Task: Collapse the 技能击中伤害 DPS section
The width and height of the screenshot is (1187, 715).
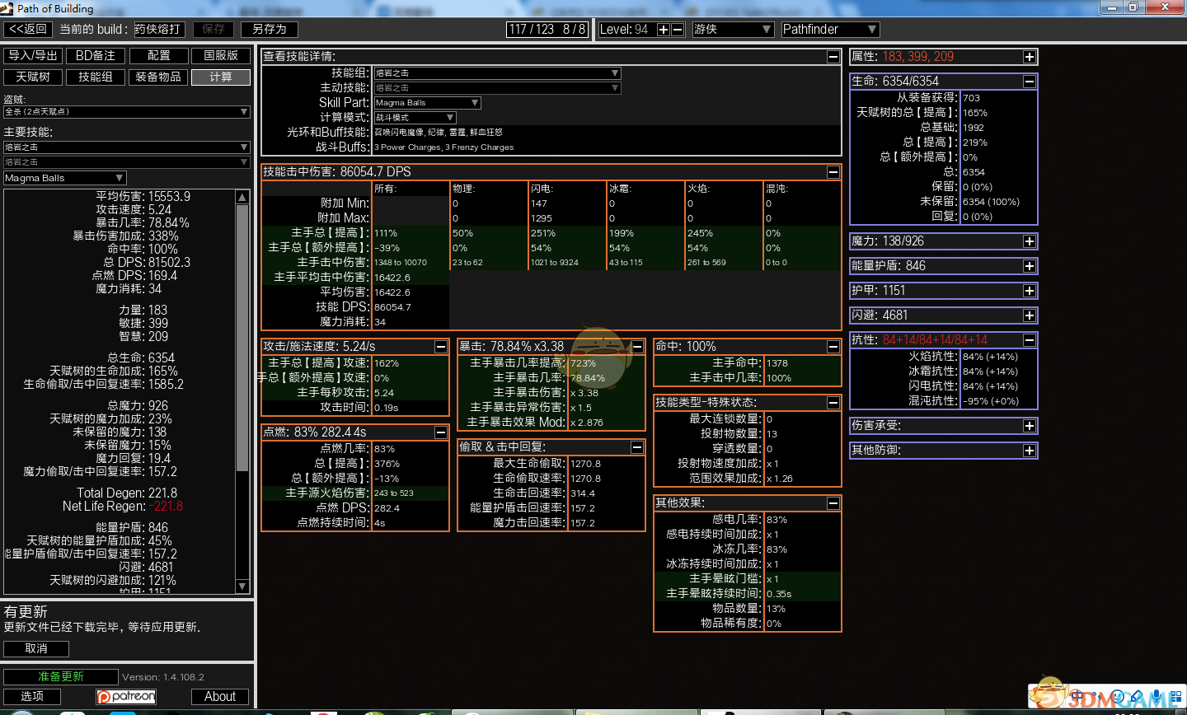Action: tap(833, 172)
